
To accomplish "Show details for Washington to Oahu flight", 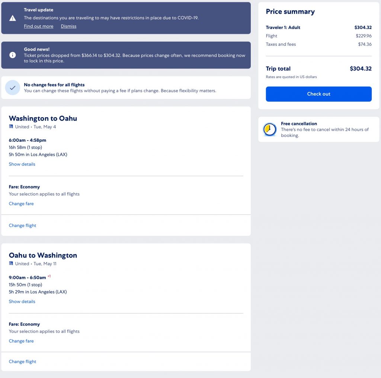I will coord(22,164).
